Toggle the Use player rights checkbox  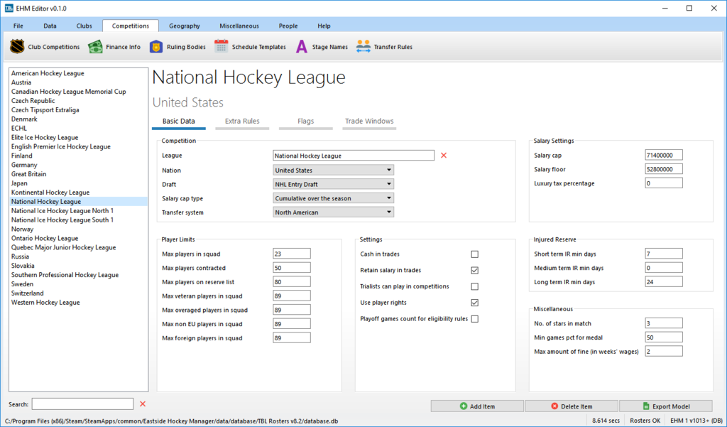click(474, 303)
